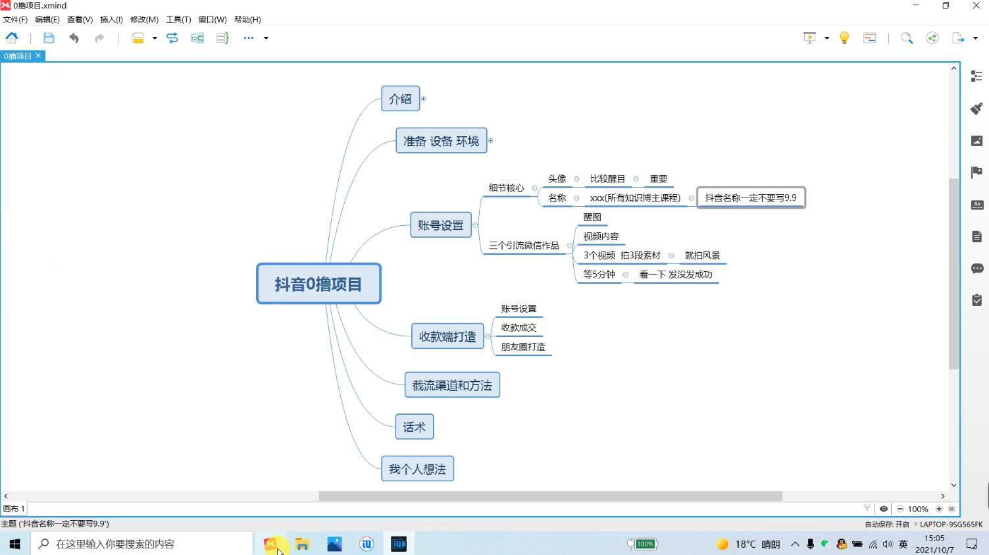Image resolution: width=989 pixels, height=555 pixels.
Task: Select the Relationship tool in the toolbar
Action: pyautogui.click(x=172, y=38)
